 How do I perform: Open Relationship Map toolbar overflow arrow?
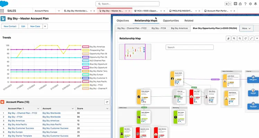point(257,38)
